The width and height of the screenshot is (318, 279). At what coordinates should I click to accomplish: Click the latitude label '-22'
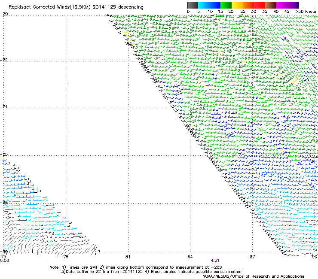tap(4, 60)
